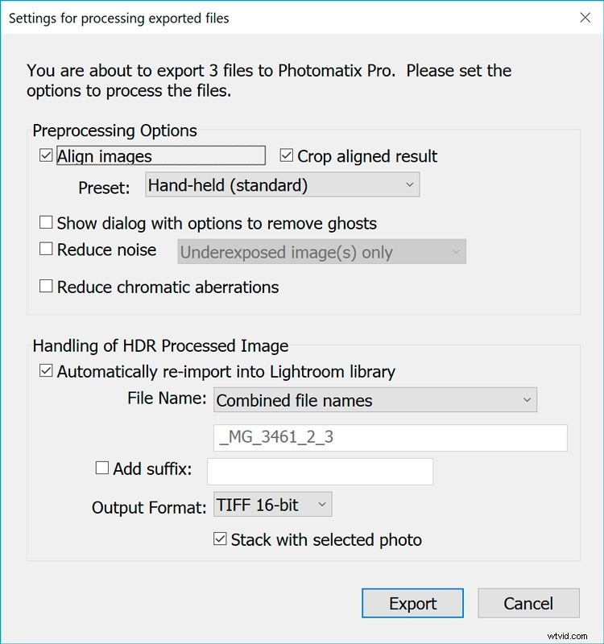Image resolution: width=604 pixels, height=644 pixels.
Task: Disable Automatically re-import into Lightroom library
Action: 46,372
